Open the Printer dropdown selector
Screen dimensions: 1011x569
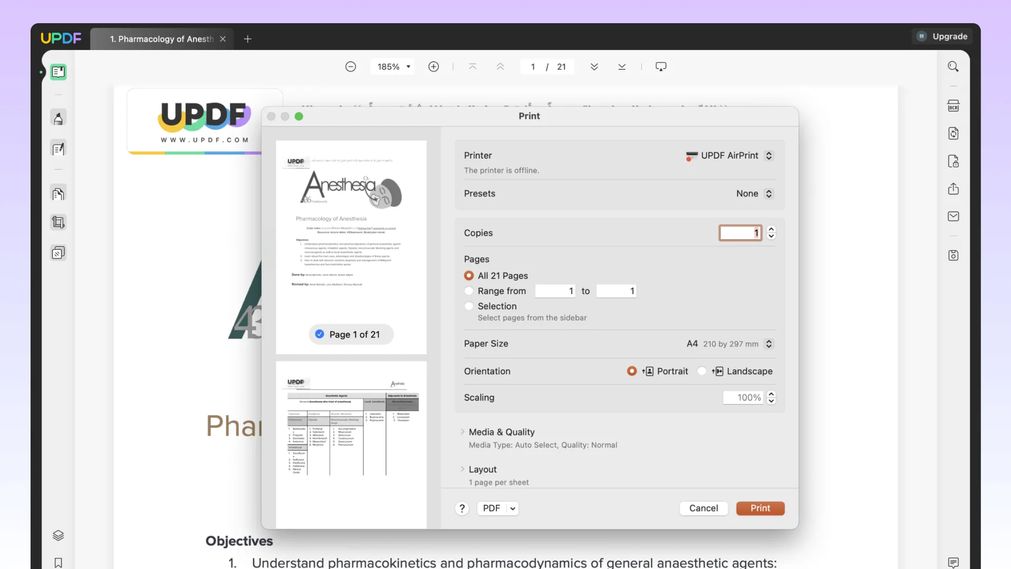click(728, 155)
